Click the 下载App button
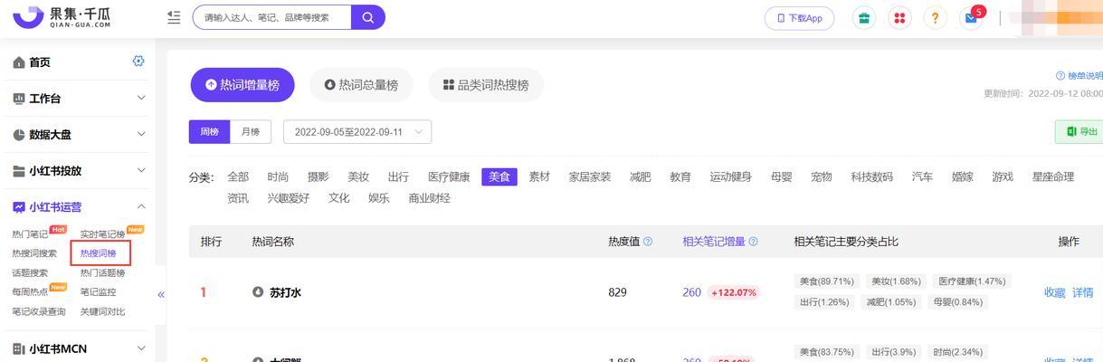 pyautogui.click(x=800, y=18)
